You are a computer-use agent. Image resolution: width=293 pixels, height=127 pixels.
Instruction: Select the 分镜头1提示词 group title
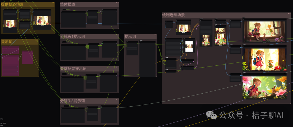[72, 36]
